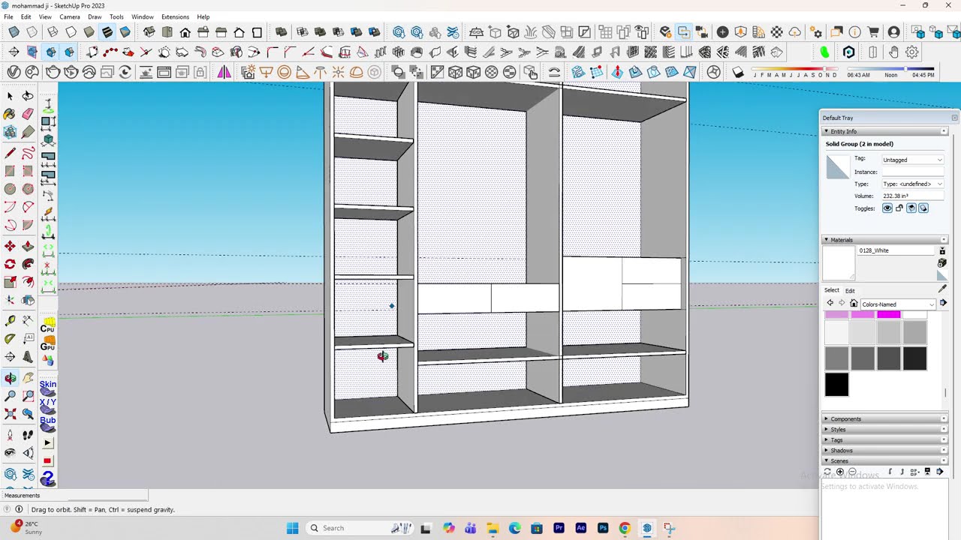
Task: Click the pink mirror tool icon
Action: pyautogui.click(x=224, y=72)
